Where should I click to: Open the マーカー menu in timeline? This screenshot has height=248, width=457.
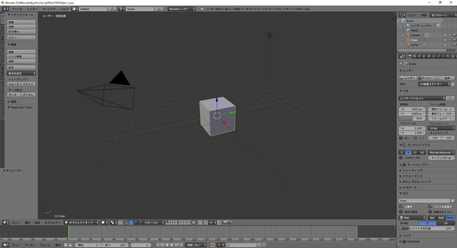pyautogui.click(x=30, y=245)
